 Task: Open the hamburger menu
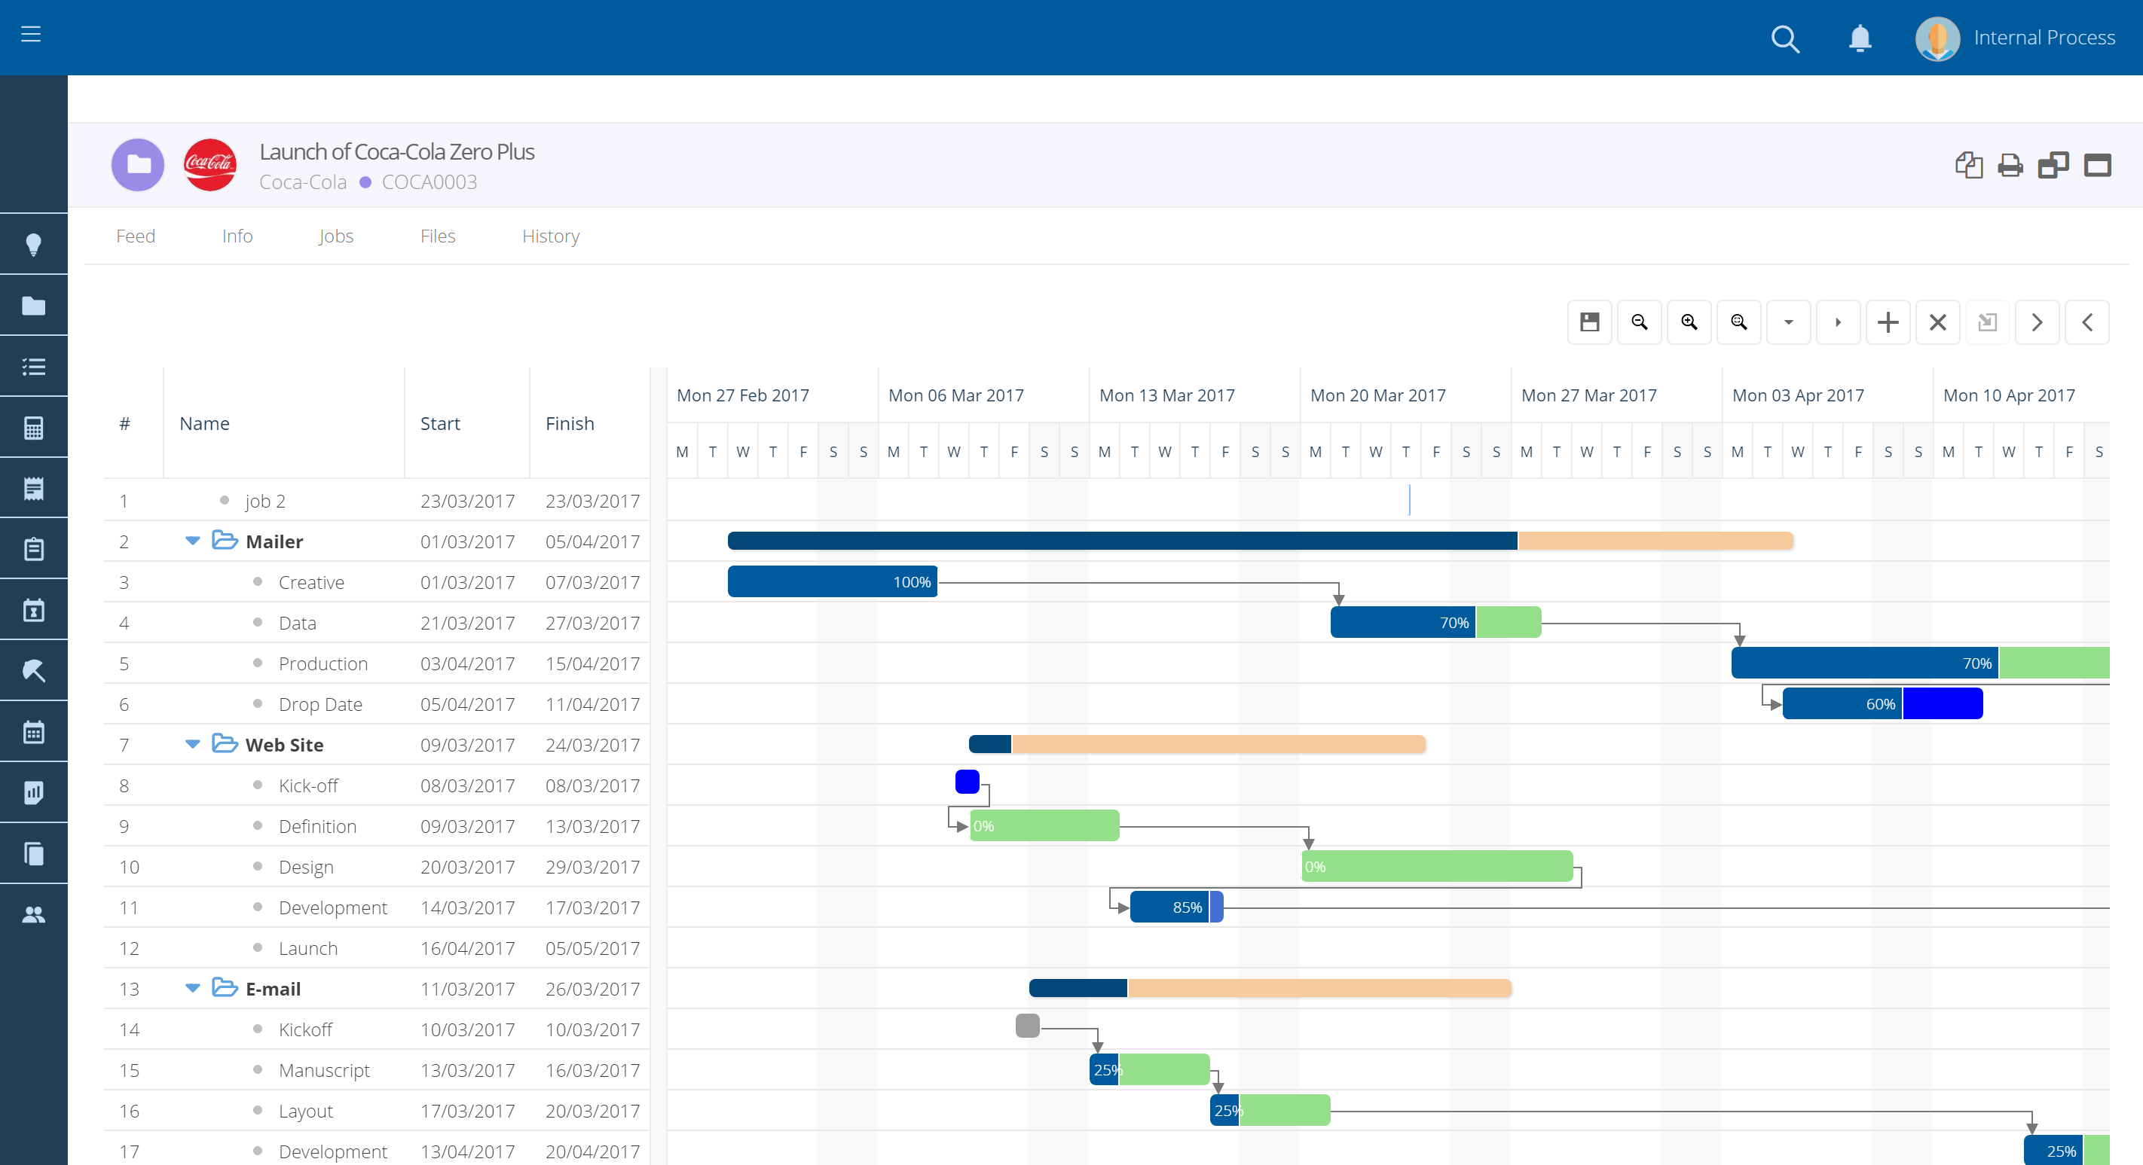[31, 34]
